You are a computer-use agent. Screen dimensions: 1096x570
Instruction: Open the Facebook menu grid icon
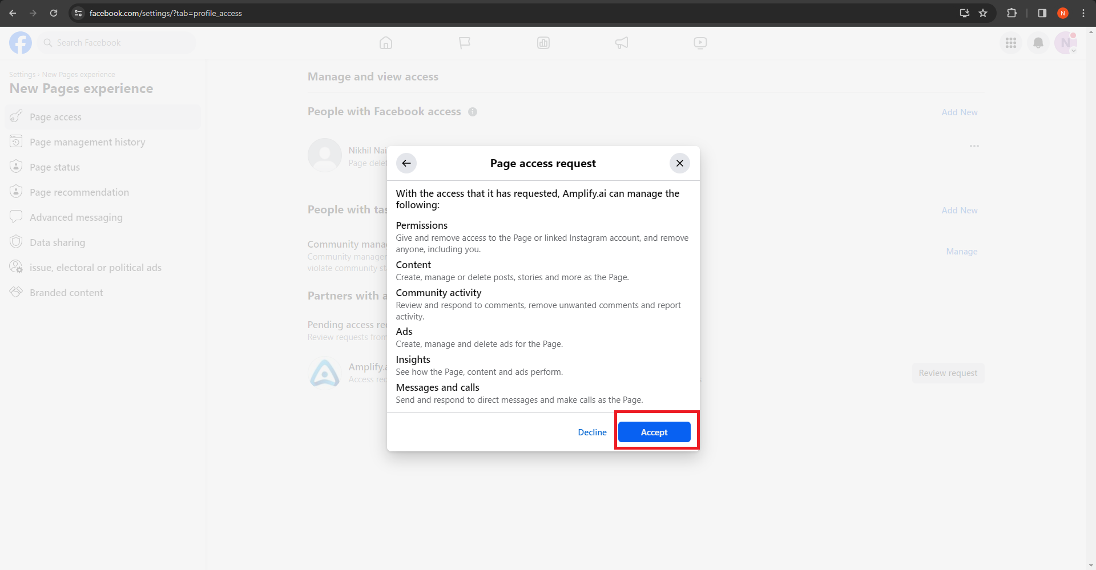coord(1011,43)
